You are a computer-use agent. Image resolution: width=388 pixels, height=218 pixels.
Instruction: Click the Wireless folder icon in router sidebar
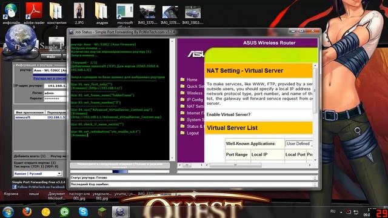(182, 93)
